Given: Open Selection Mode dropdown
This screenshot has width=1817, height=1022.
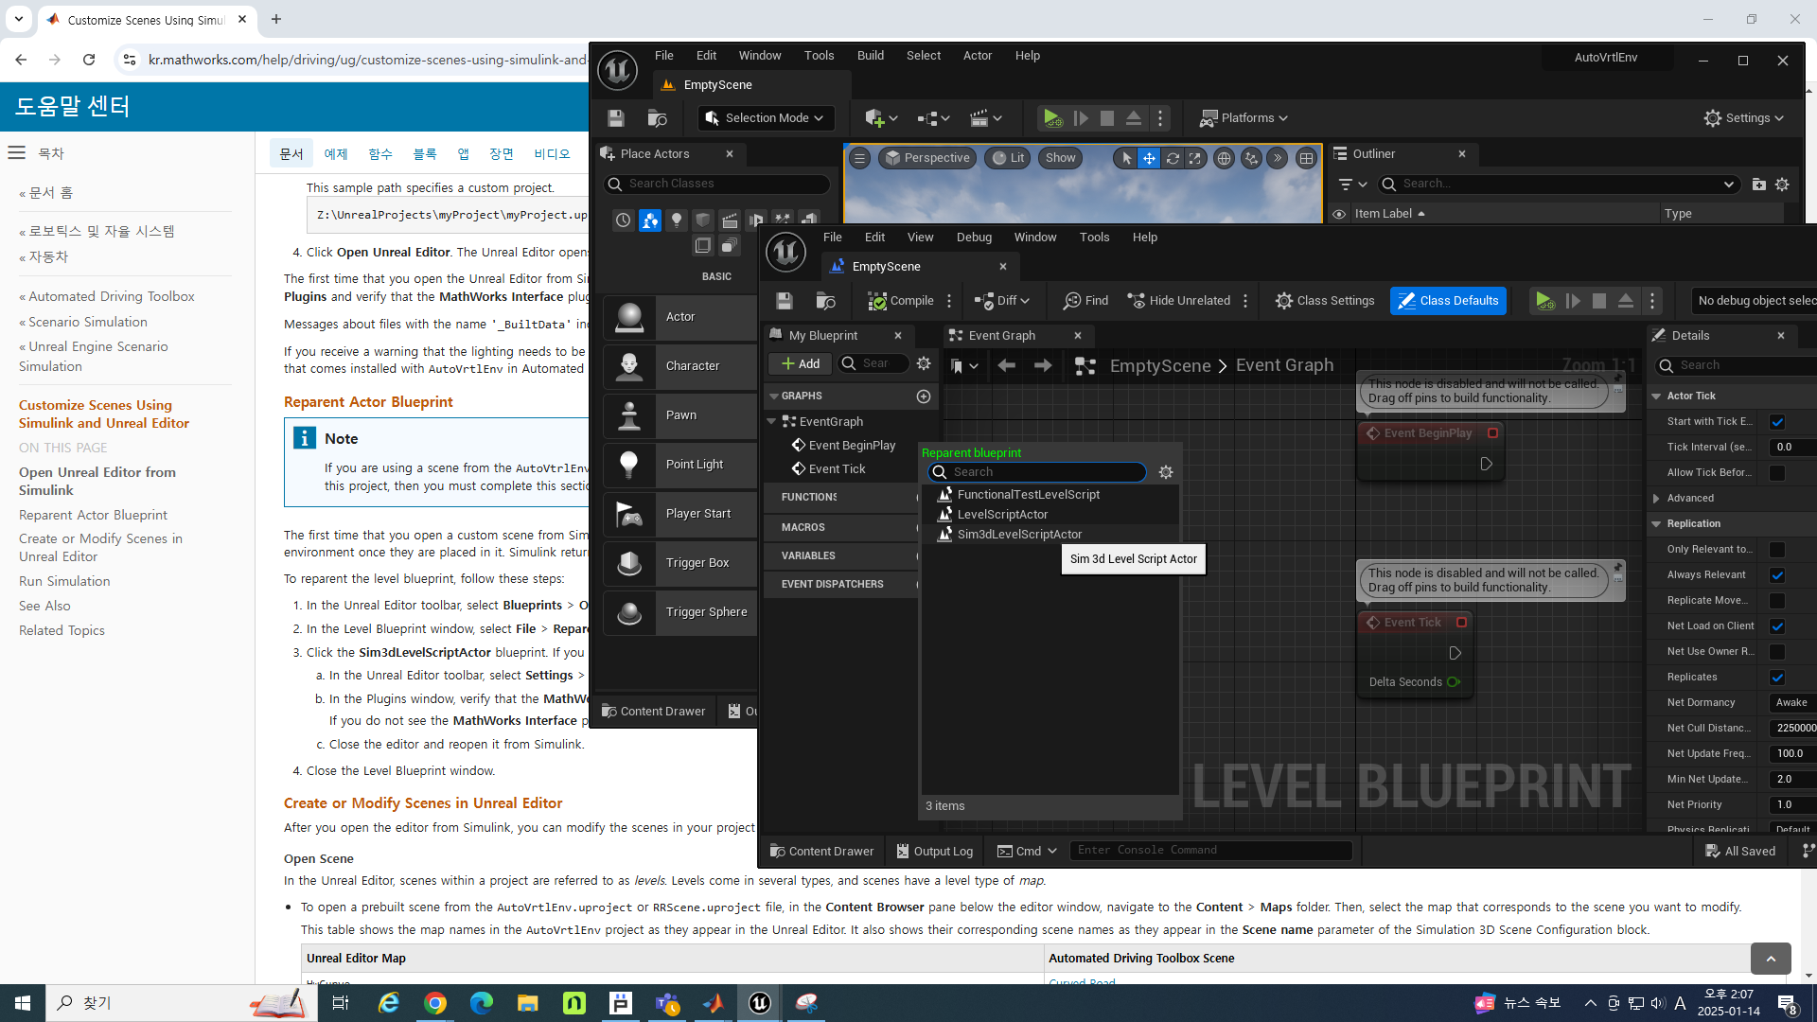Looking at the screenshot, I should click(766, 118).
